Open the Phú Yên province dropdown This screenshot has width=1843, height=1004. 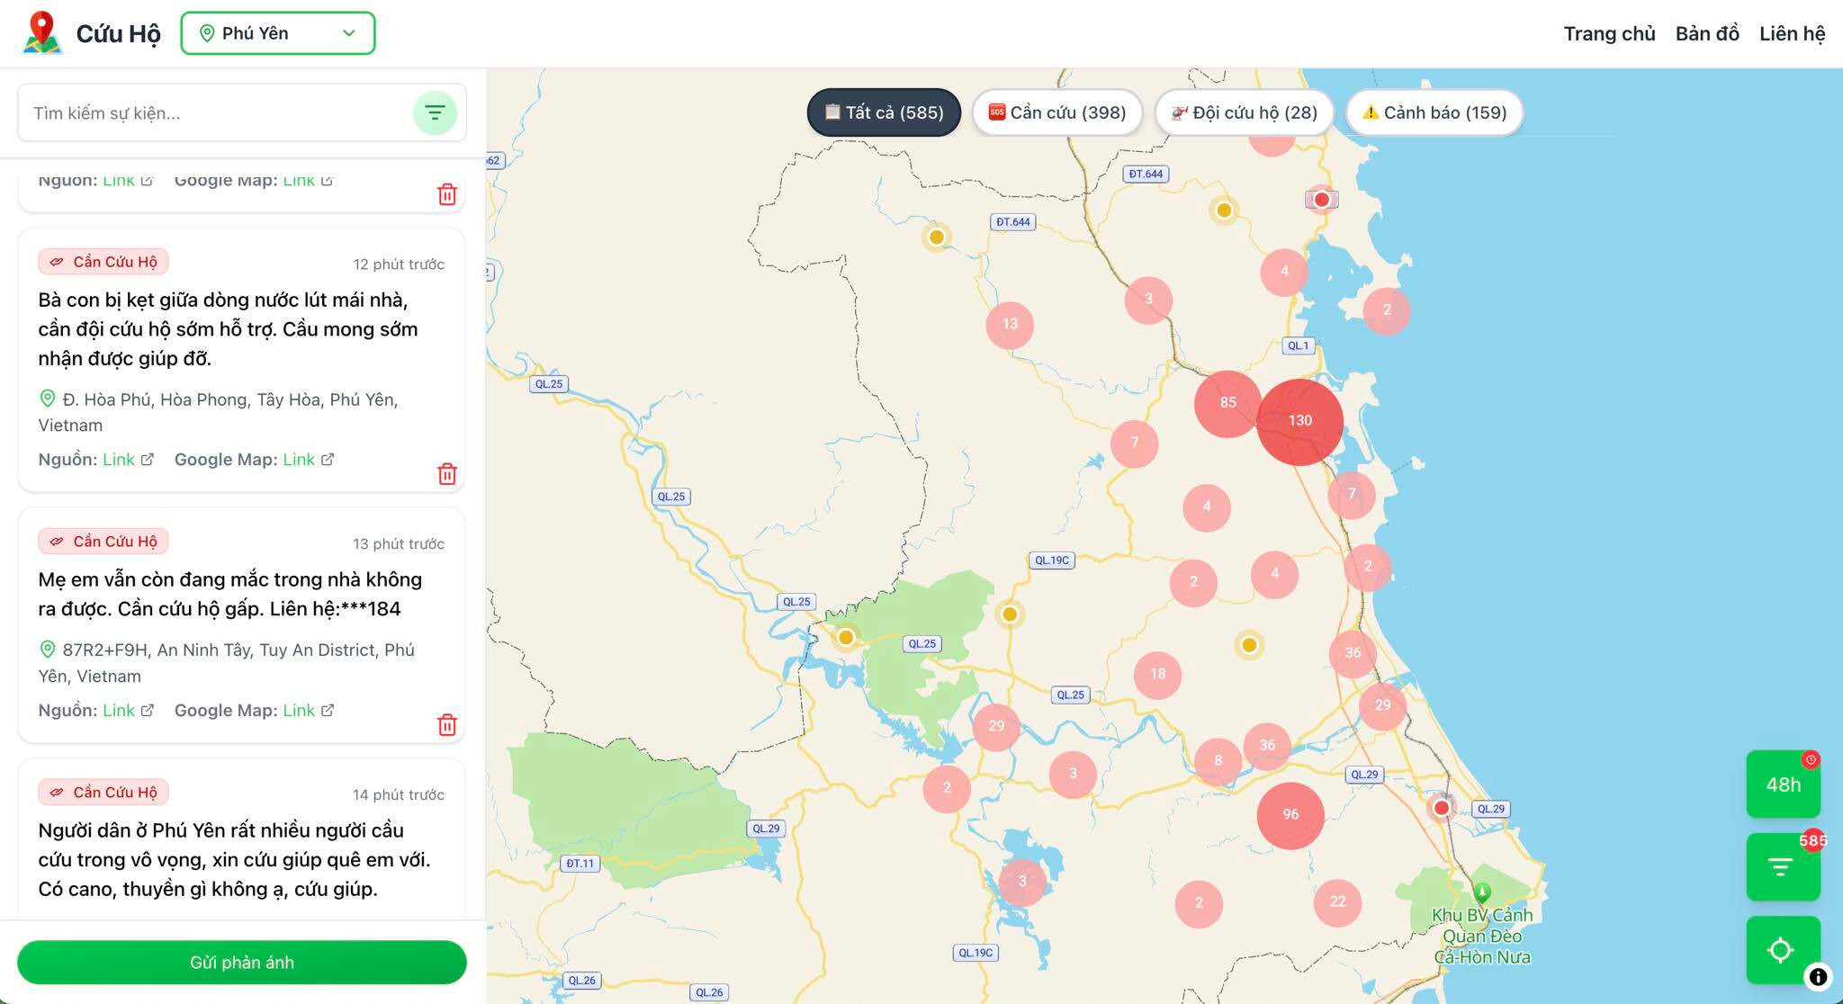click(x=278, y=33)
